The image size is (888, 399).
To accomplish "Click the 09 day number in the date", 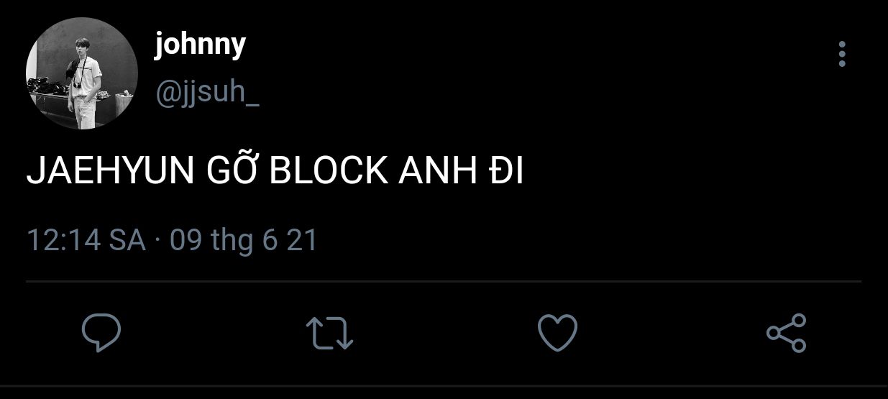I will (x=186, y=239).
